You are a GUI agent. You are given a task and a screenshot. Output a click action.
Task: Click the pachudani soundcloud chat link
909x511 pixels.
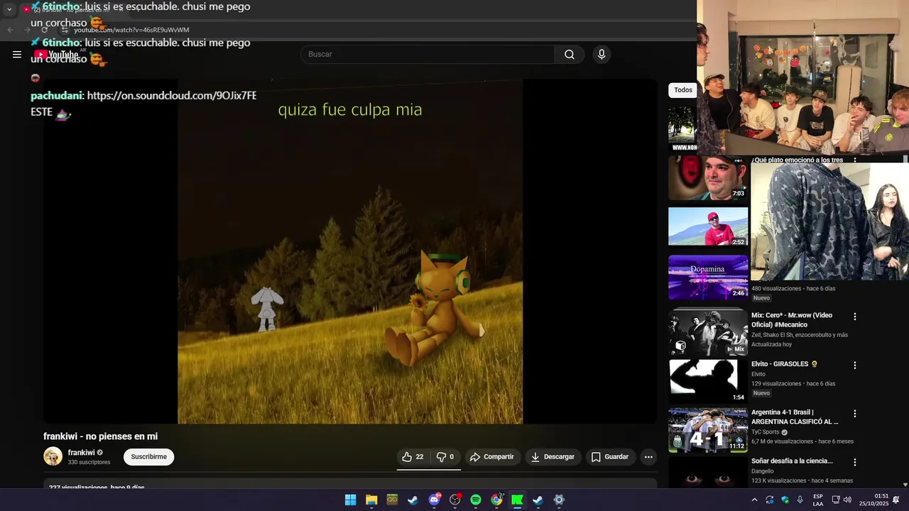[x=171, y=95]
